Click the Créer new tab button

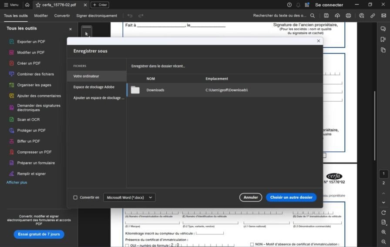[100, 5]
